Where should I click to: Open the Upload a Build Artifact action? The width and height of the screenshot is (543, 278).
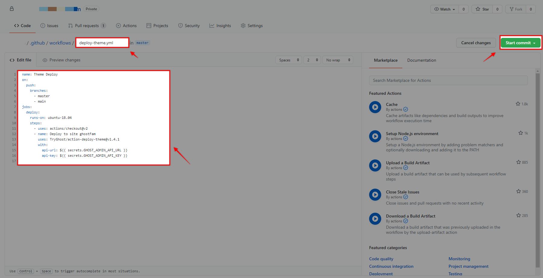(x=408, y=163)
